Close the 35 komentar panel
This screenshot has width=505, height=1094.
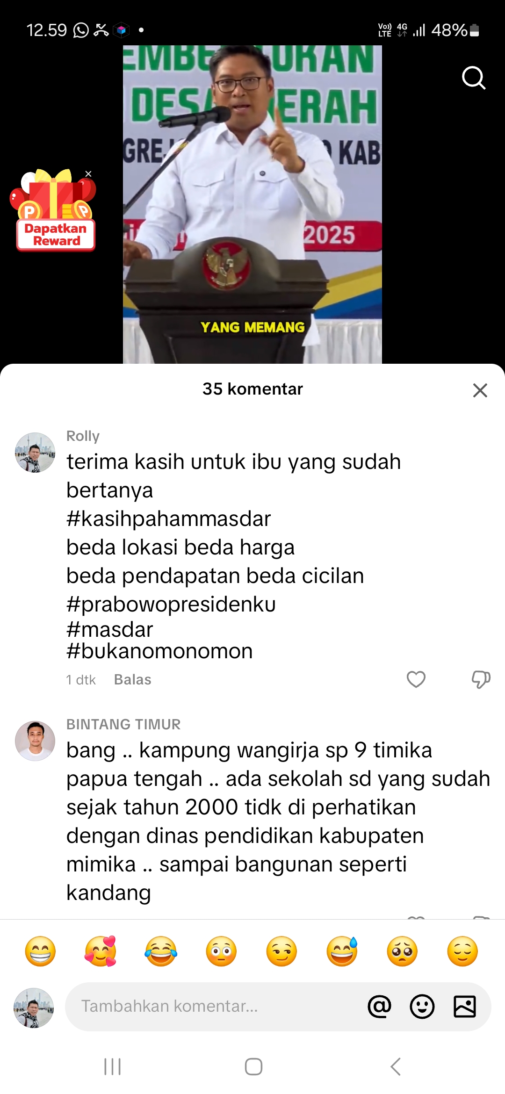(x=480, y=390)
